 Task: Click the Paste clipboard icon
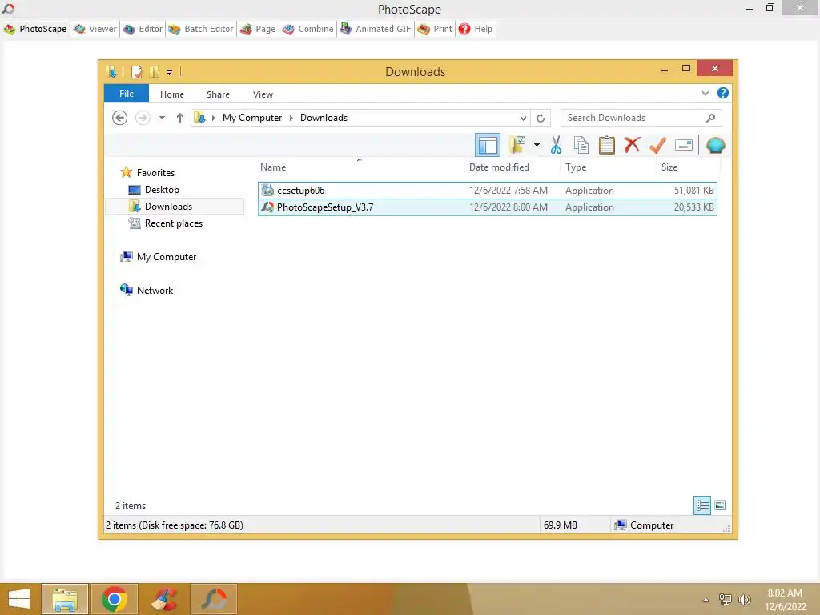607,145
